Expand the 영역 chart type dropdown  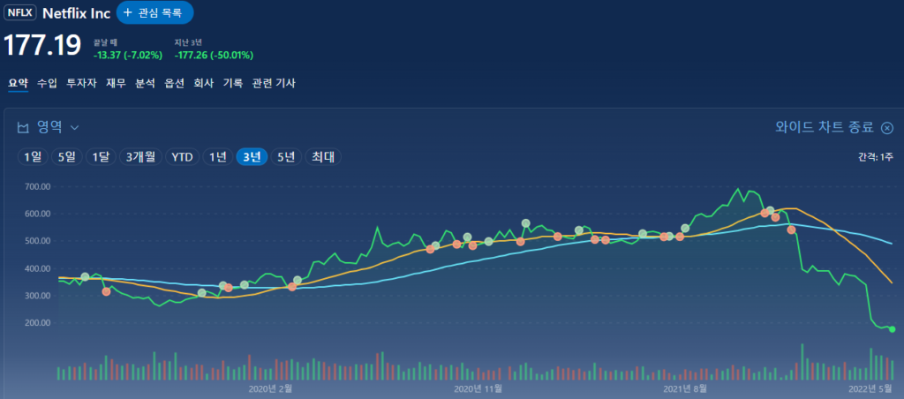pyautogui.click(x=75, y=127)
